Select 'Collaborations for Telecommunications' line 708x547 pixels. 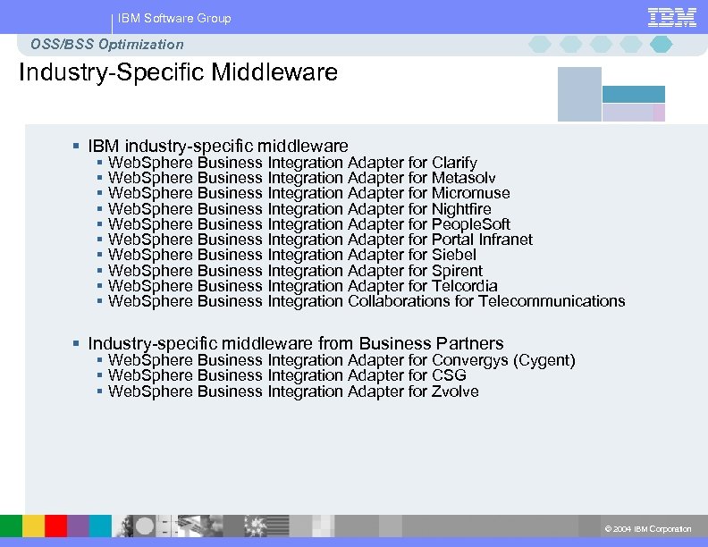coord(367,301)
